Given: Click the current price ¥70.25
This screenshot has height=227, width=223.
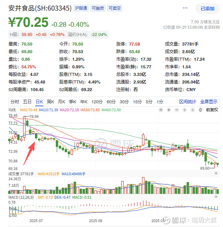Looking at the screenshot, I should (x=28, y=22).
